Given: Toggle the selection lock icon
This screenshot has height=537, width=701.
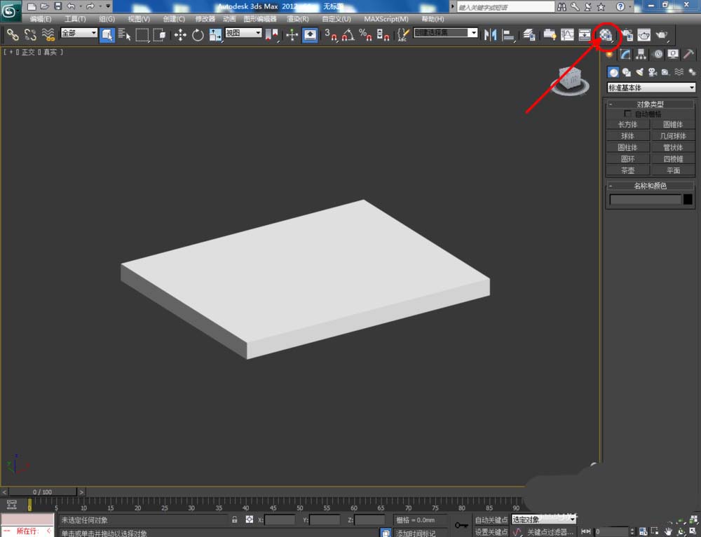Looking at the screenshot, I should [235, 520].
